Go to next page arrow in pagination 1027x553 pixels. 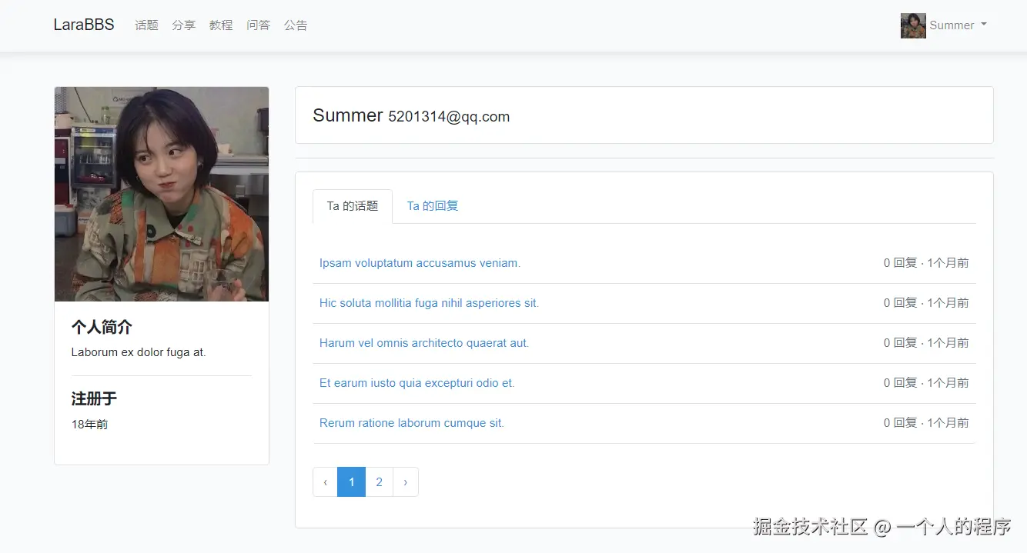pos(406,482)
